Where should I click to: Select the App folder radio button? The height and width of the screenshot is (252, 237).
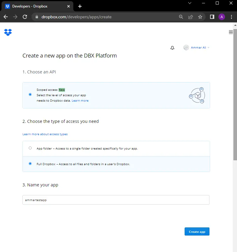click(x=30, y=148)
